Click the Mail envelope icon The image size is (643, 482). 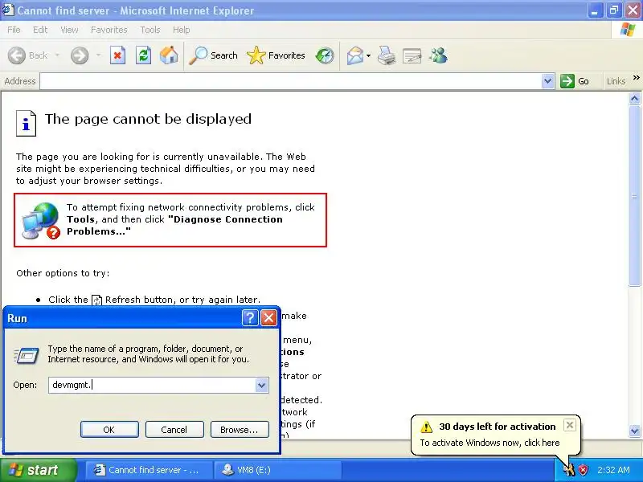355,55
